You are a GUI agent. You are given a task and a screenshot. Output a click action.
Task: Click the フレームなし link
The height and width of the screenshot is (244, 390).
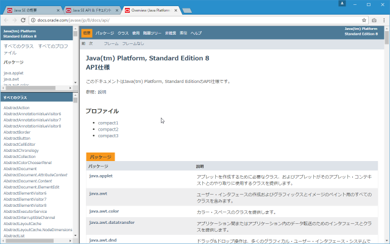[x=133, y=43]
